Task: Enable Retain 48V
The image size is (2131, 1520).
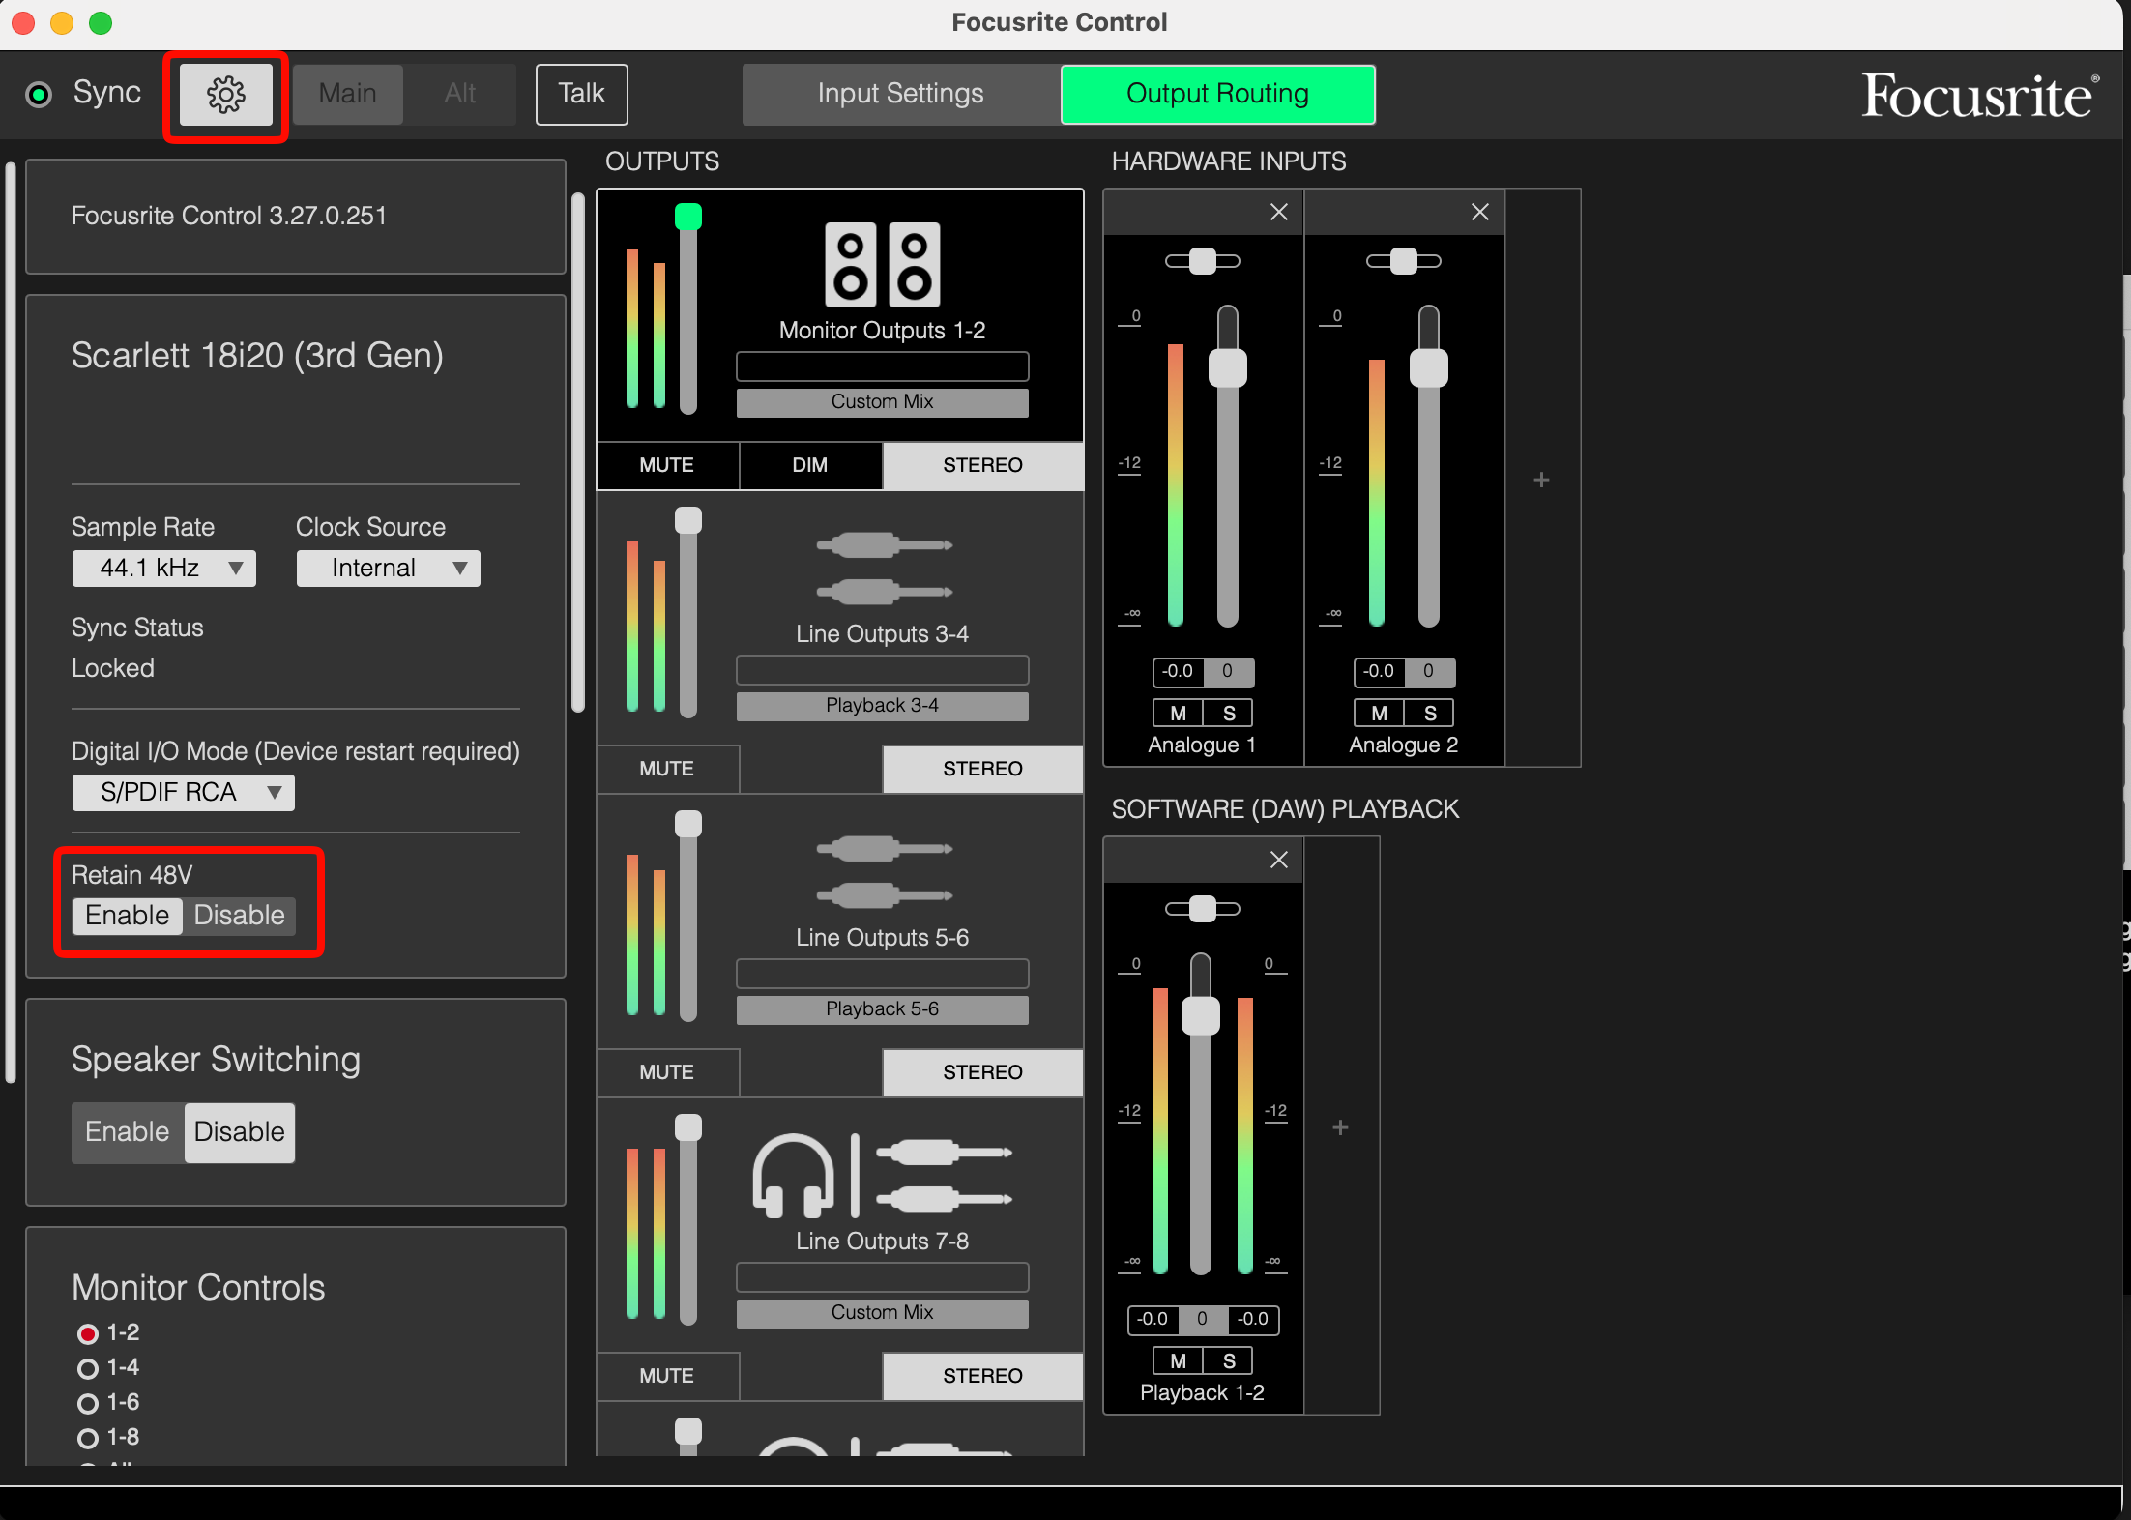Action: (x=128, y=915)
